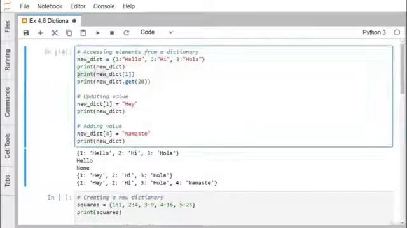
Task: Click the output line 'None'
Action: 83,168
